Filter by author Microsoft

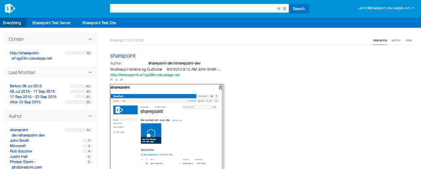[18, 146]
